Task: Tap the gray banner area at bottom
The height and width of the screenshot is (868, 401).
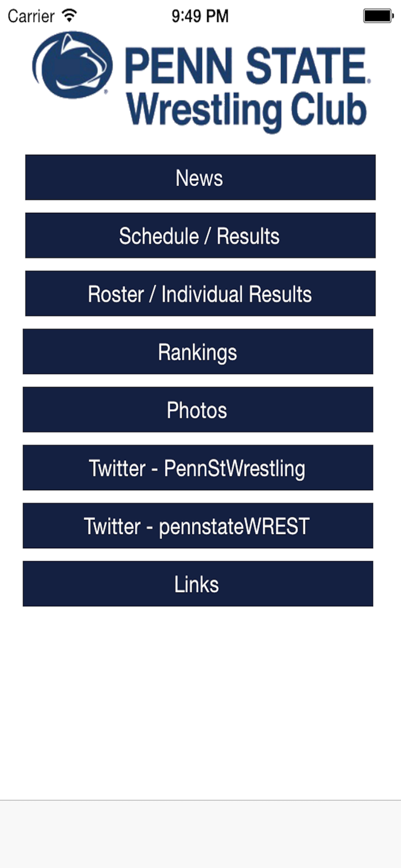Action: click(200, 833)
